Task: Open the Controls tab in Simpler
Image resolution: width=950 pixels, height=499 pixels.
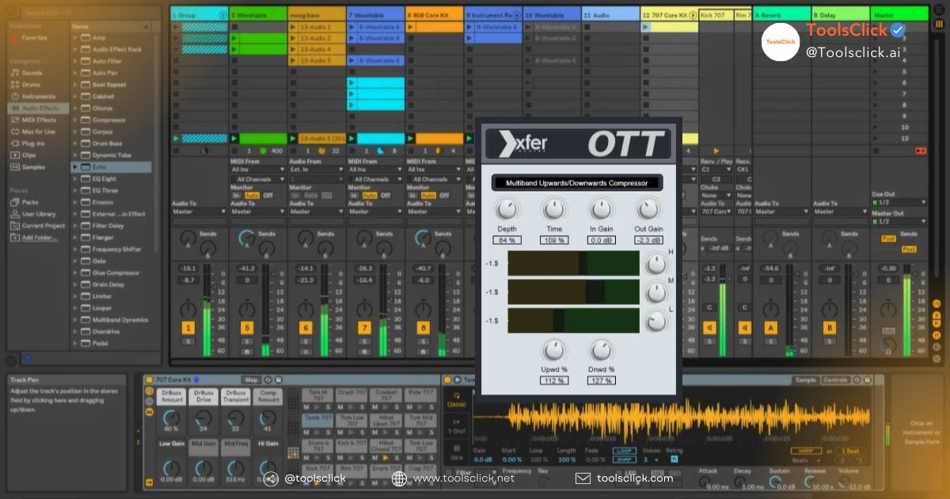Action: click(837, 379)
